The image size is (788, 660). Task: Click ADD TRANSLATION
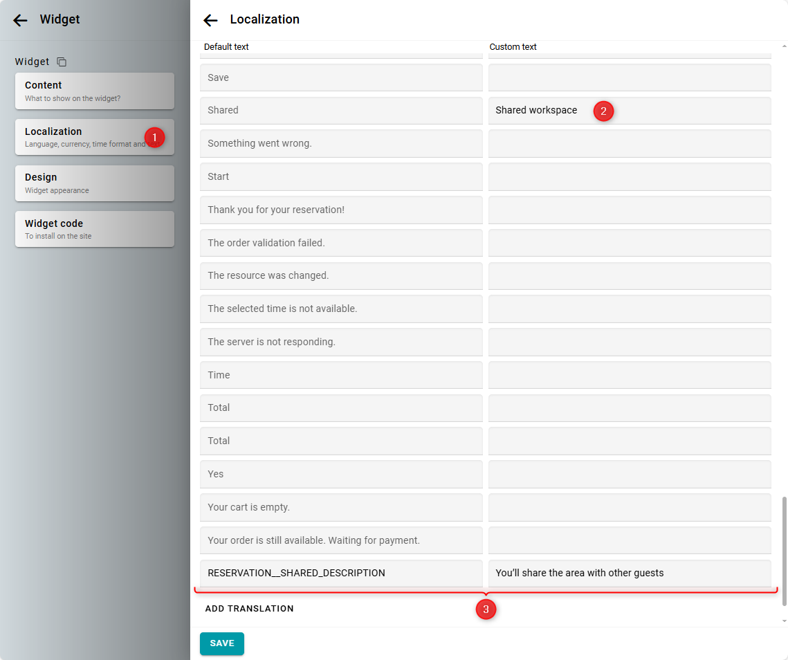[x=249, y=609]
